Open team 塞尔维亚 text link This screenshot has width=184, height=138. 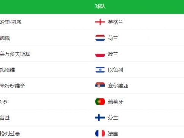(x=118, y=86)
